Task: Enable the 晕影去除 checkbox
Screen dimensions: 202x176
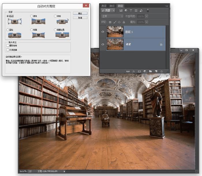Action: [8, 45]
